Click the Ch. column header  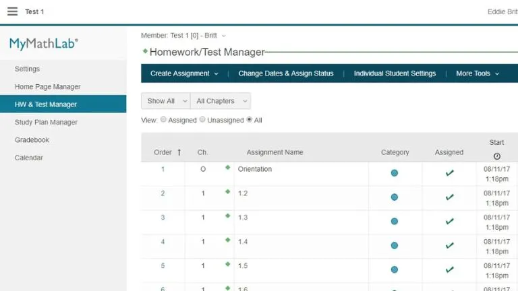click(x=202, y=152)
